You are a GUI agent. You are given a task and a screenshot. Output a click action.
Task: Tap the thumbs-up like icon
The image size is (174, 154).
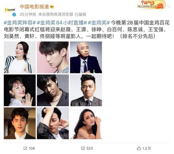139,148
